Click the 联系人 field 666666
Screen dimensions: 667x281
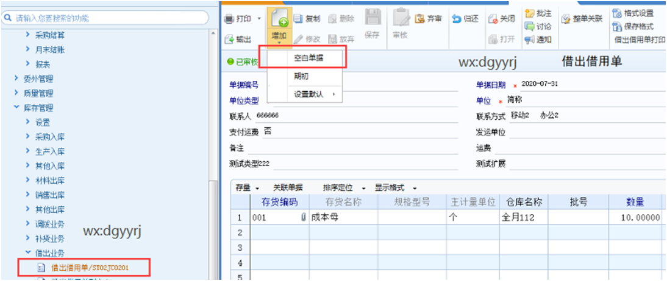click(x=357, y=116)
